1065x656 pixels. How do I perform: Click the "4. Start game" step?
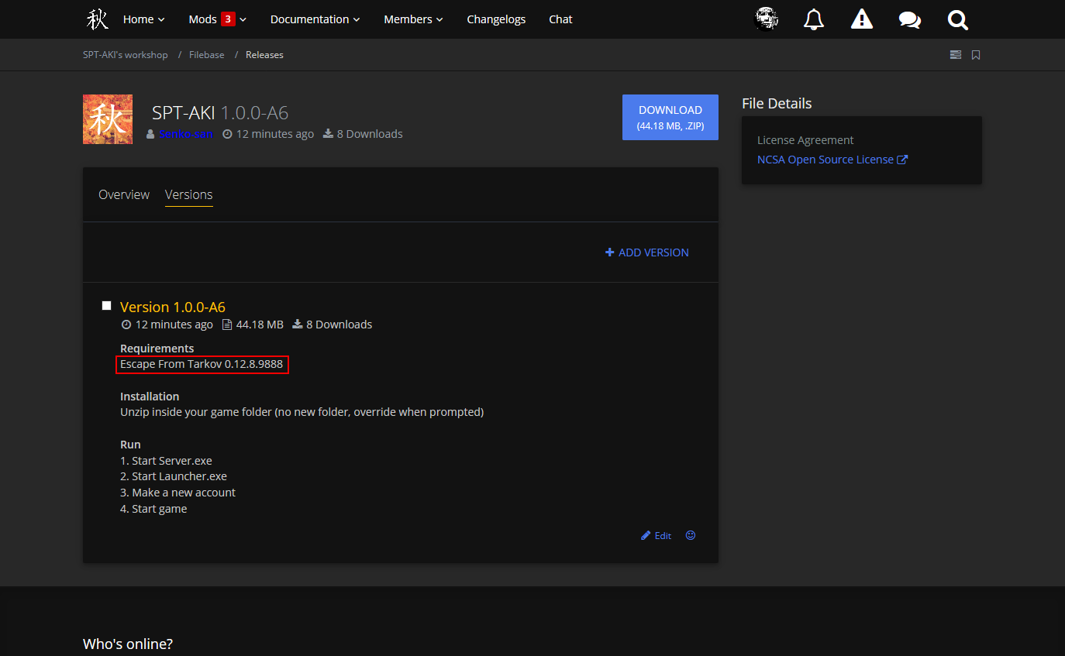pyautogui.click(x=153, y=509)
